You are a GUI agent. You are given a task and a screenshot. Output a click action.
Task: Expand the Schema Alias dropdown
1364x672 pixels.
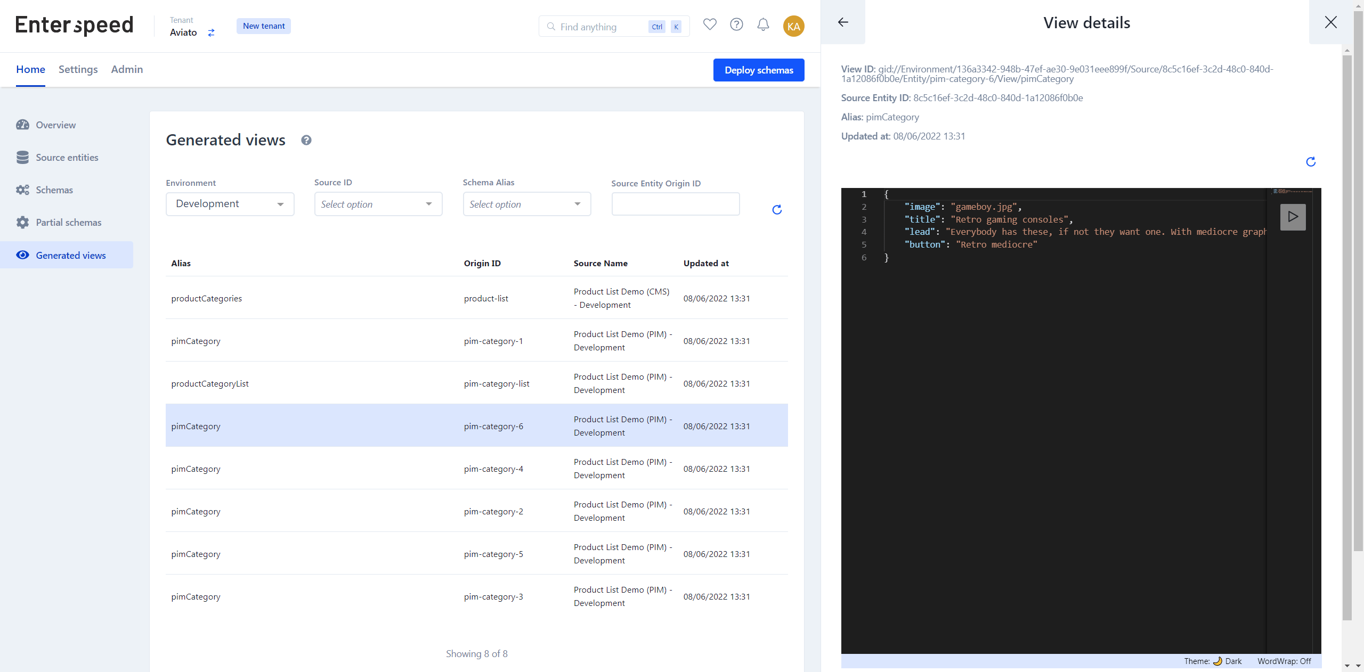pyautogui.click(x=527, y=204)
